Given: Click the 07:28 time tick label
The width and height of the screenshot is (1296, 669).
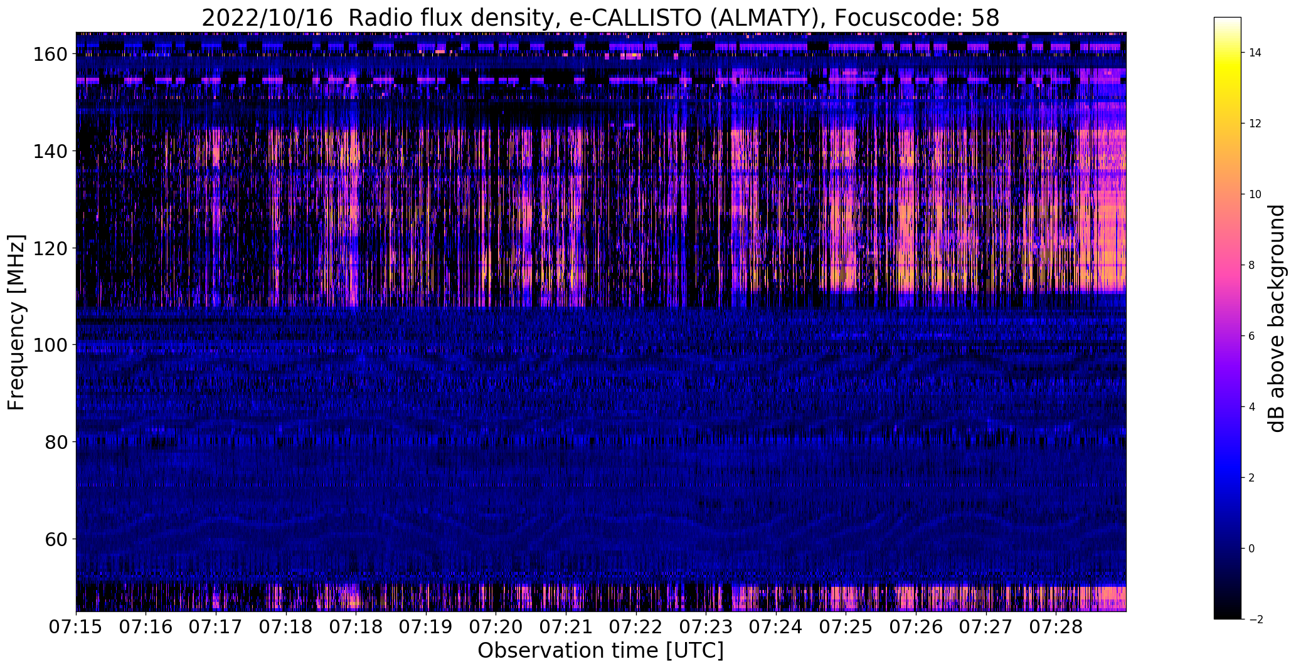Looking at the screenshot, I should 1056,627.
